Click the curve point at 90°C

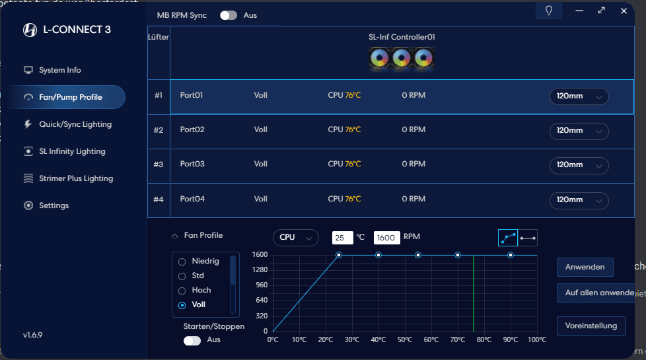pos(511,255)
